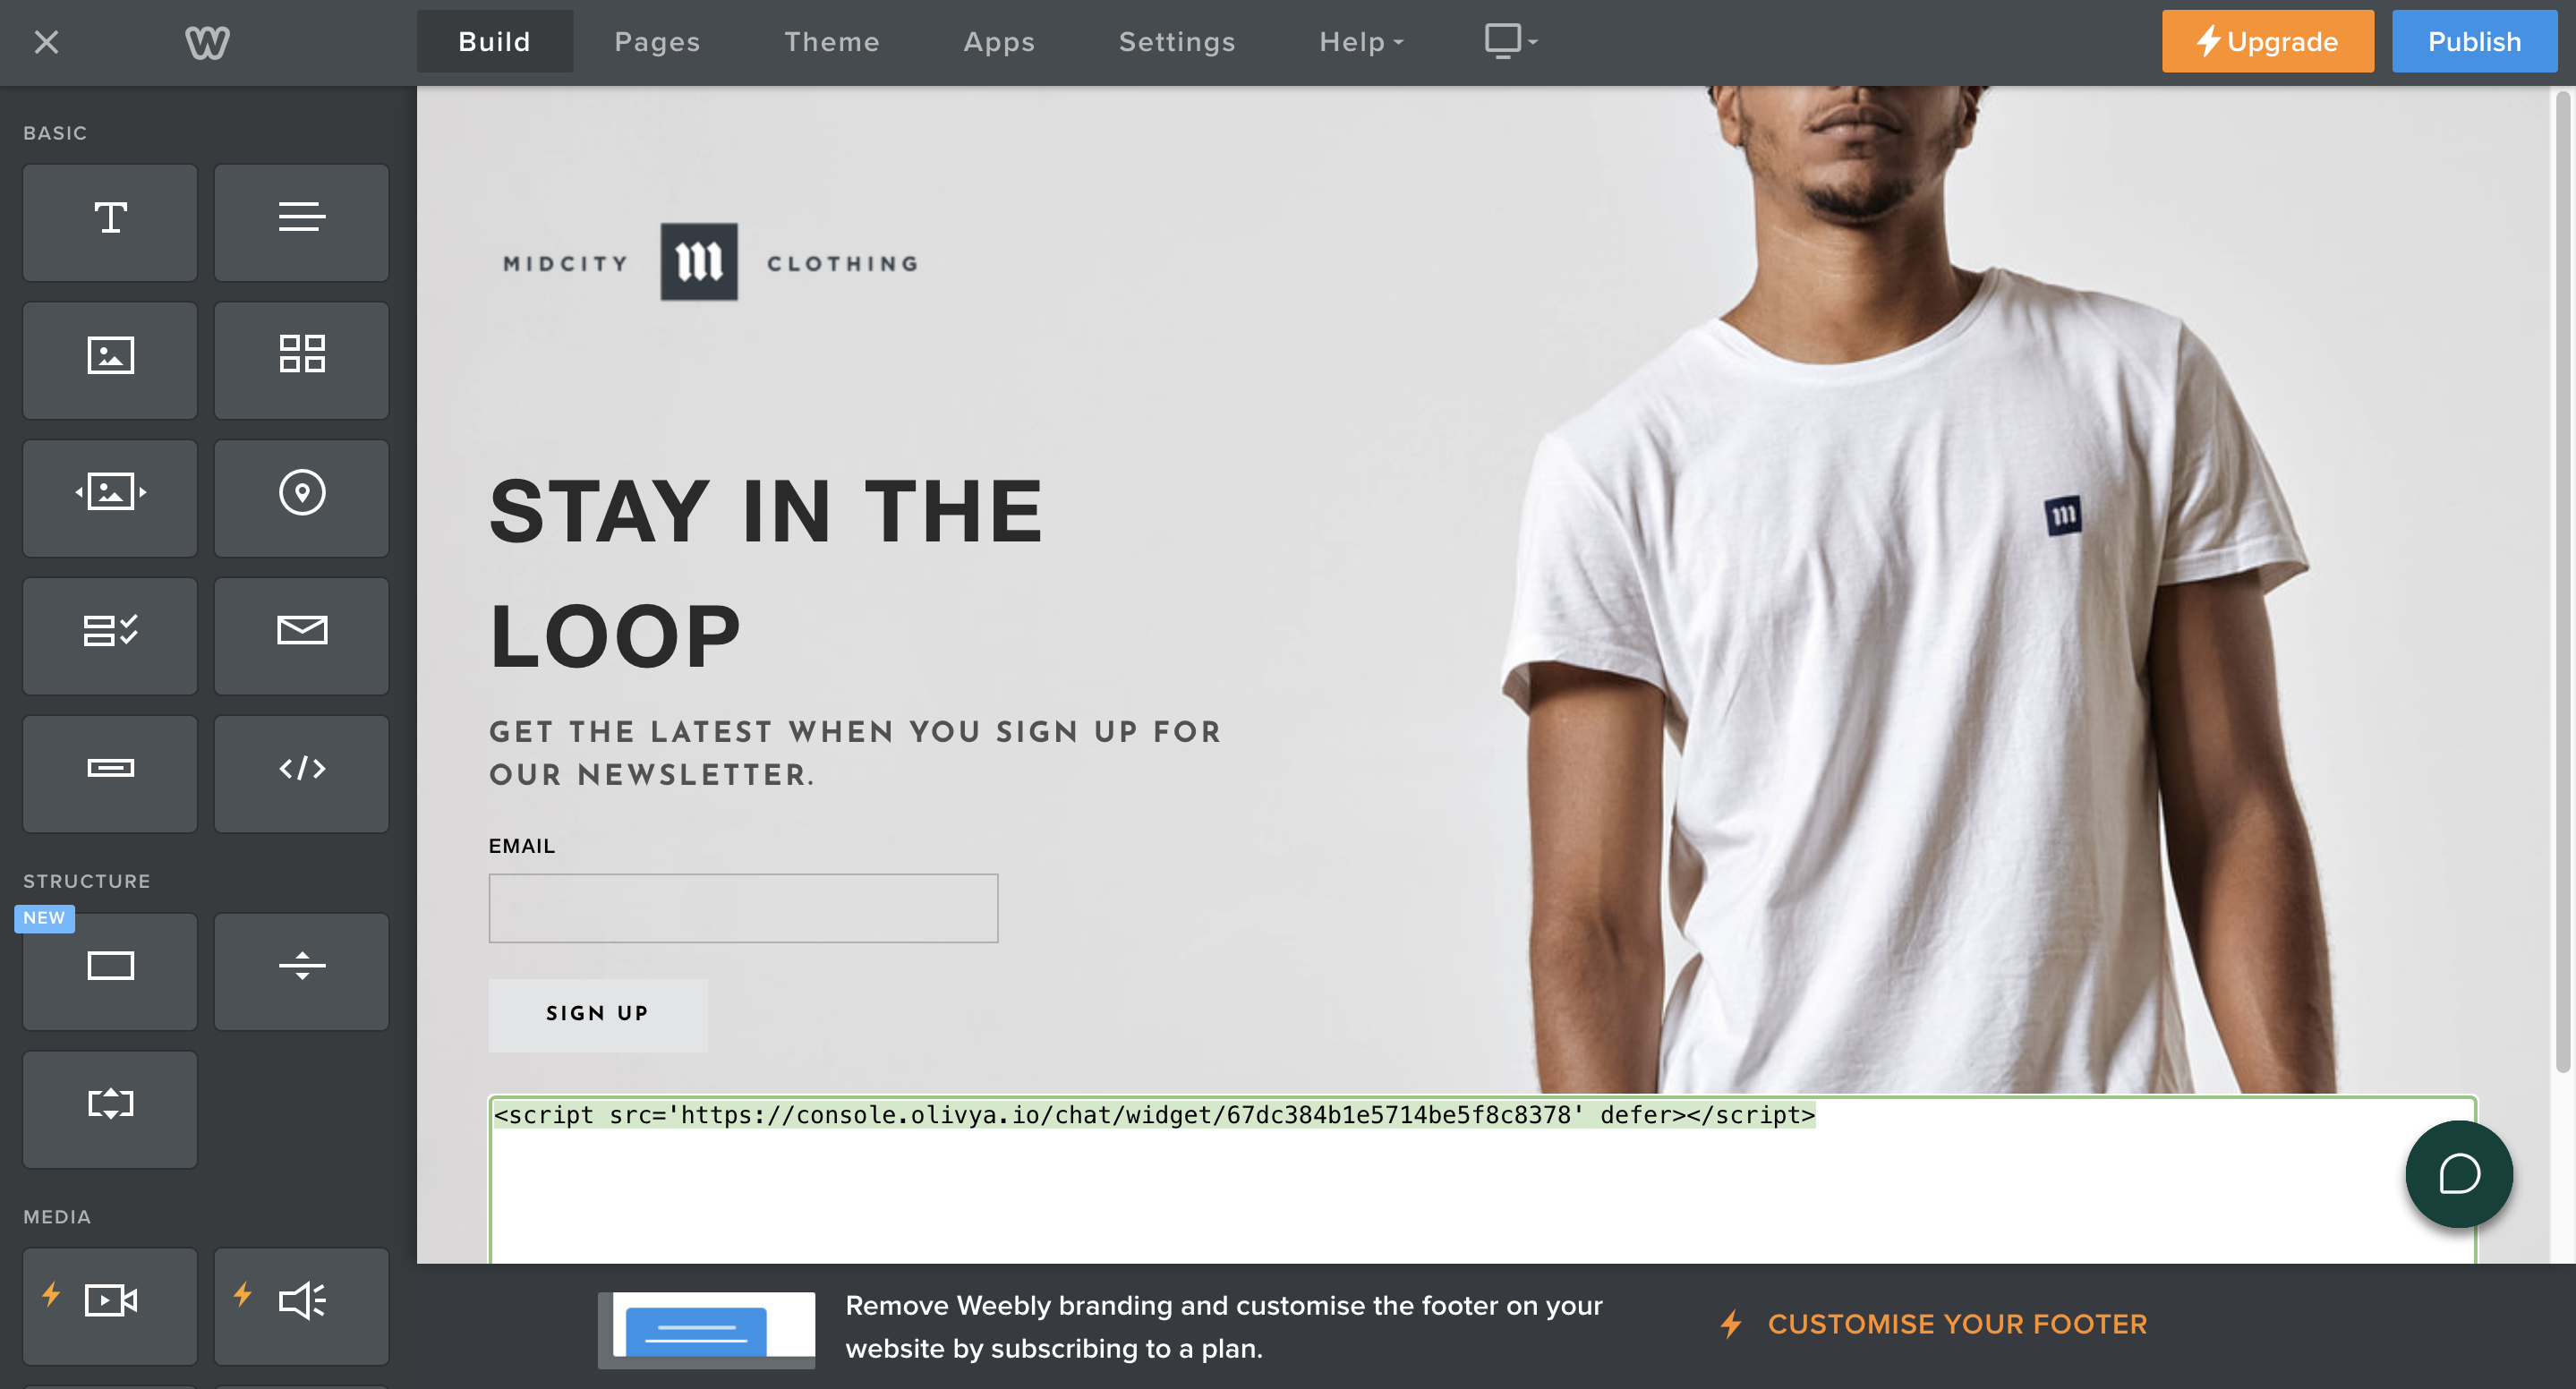Image resolution: width=2576 pixels, height=1389 pixels.
Task: Click into the Email input field
Action: pyautogui.click(x=743, y=908)
